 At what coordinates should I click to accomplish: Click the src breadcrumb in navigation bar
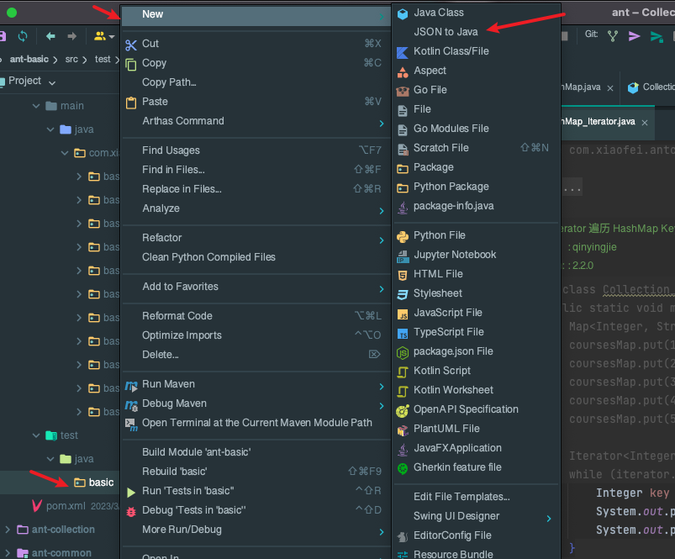coord(71,60)
